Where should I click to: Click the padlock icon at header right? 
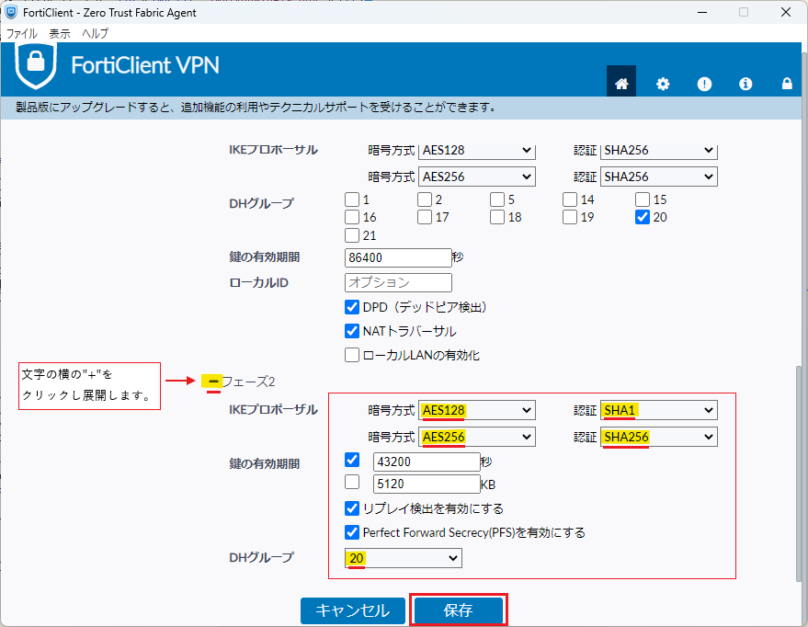[787, 84]
